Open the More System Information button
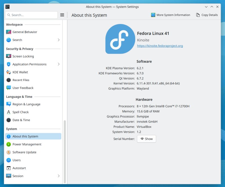 pos(170,15)
